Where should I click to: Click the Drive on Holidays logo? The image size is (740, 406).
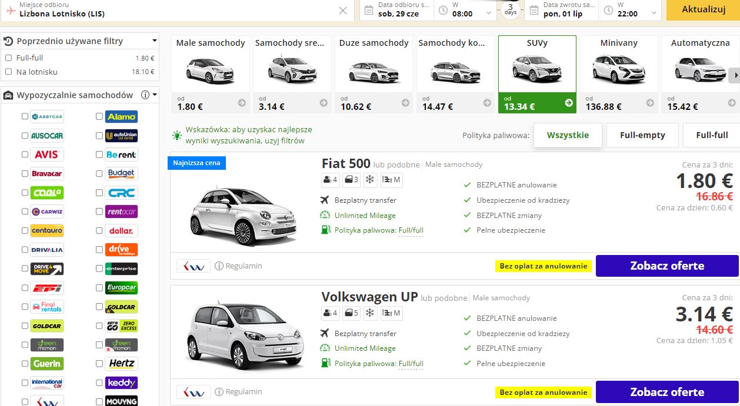click(122, 250)
